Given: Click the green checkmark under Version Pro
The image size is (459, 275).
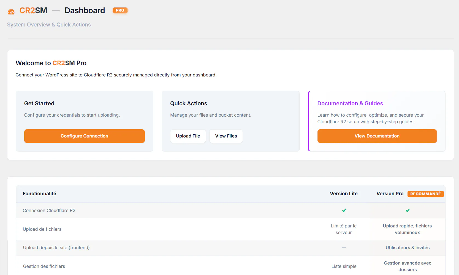Looking at the screenshot, I should tap(408, 210).
